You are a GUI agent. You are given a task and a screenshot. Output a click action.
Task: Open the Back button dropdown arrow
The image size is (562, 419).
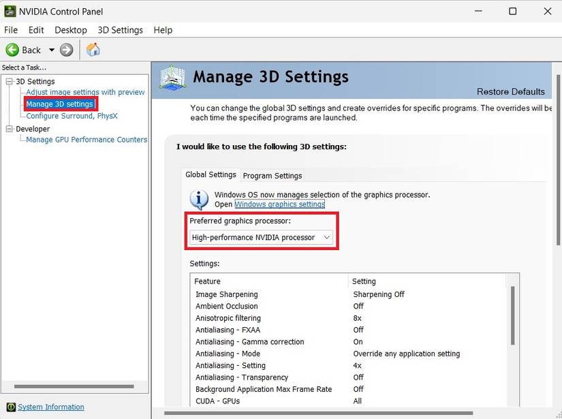[x=52, y=50]
